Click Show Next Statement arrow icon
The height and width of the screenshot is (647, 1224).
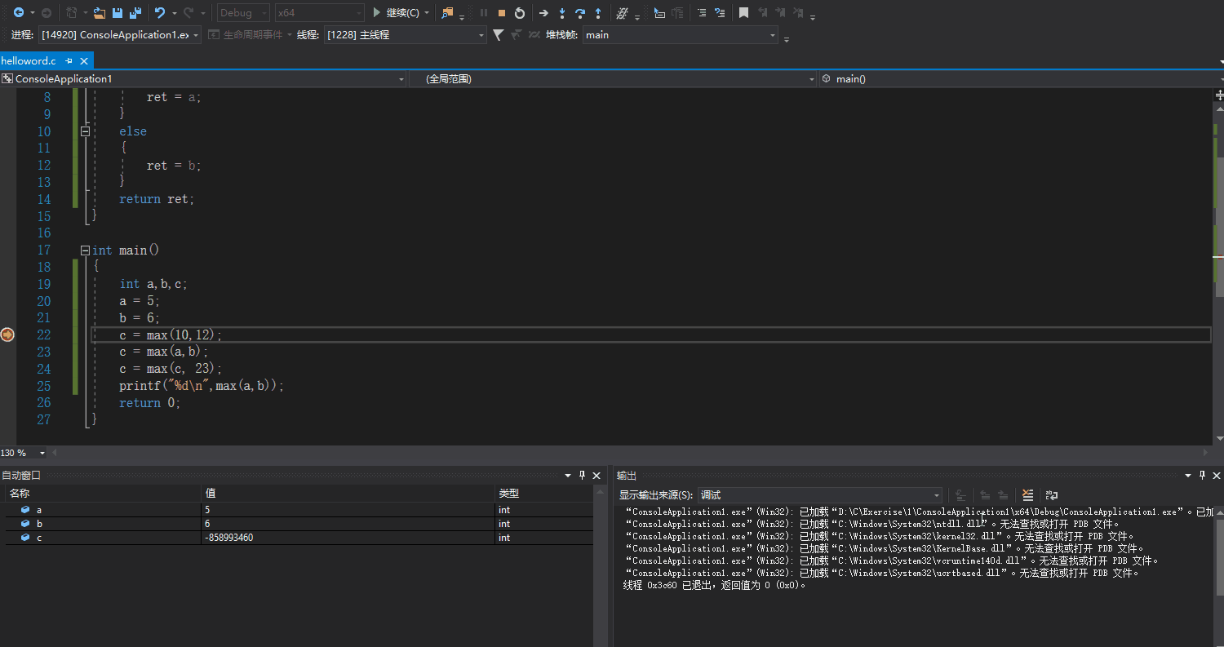click(543, 13)
